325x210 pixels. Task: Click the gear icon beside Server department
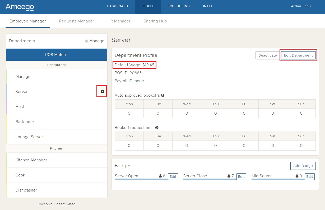(102, 91)
